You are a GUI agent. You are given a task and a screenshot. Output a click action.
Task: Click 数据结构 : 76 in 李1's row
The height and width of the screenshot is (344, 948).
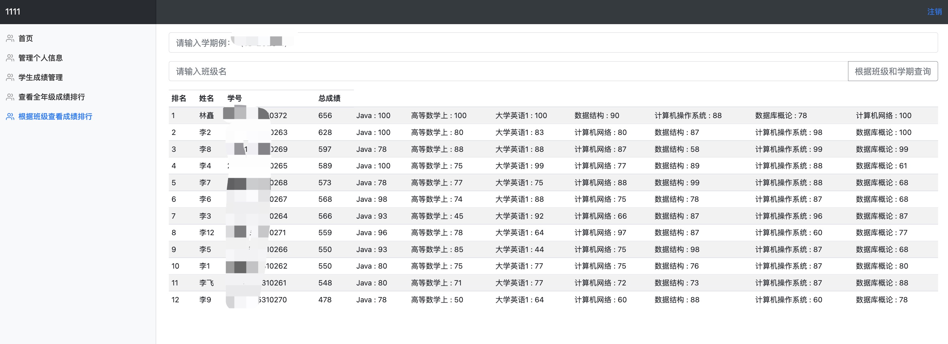click(676, 266)
